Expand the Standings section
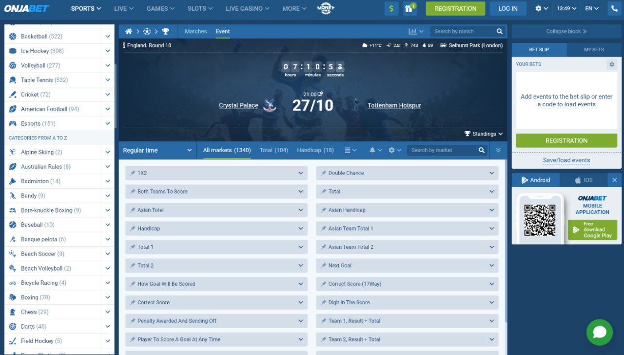This screenshot has width=624, height=355. 484,134
